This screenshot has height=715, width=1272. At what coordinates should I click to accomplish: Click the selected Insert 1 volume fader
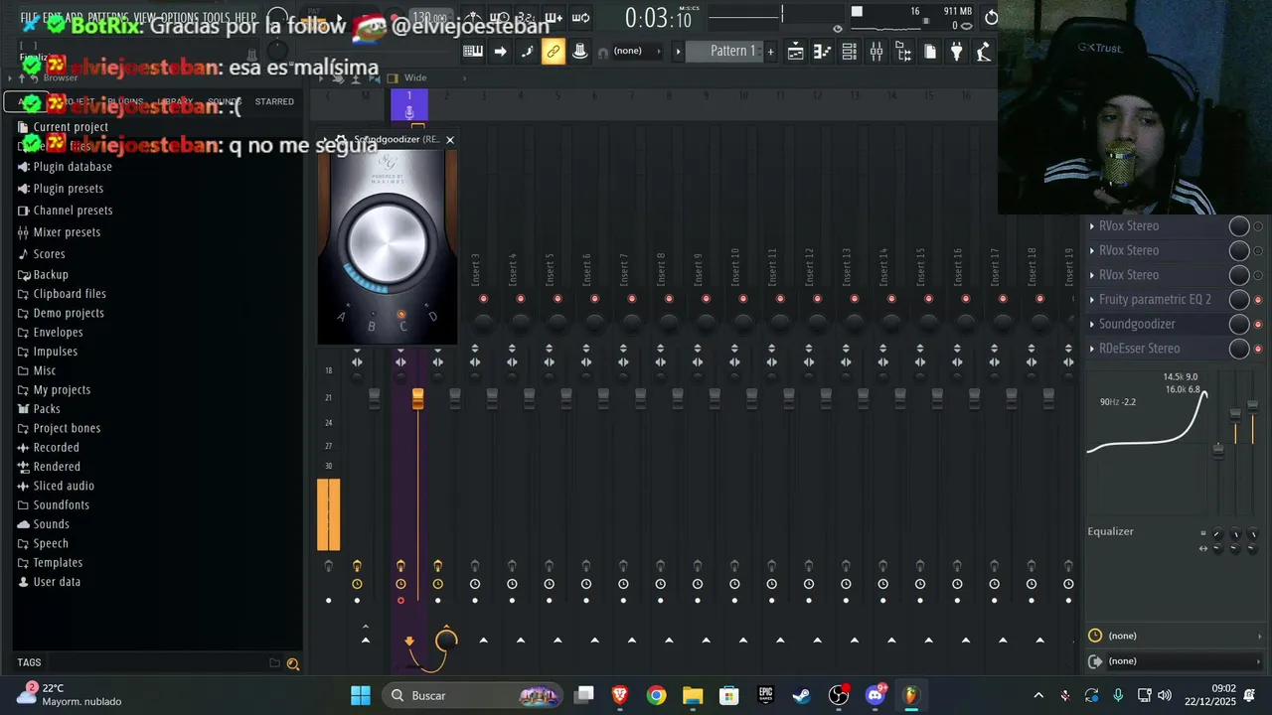pyautogui.click(x=417, y=398)
